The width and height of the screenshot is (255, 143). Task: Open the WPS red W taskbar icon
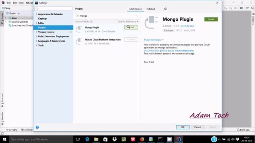pyautogui.click(x=133, y=139)
